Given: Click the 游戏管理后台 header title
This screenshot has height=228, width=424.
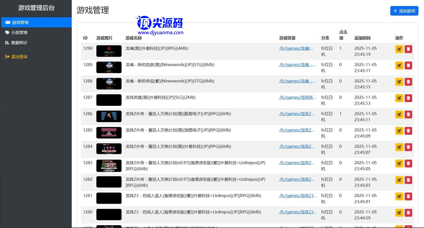Looking at the screenshot, I should coord(36,8).
